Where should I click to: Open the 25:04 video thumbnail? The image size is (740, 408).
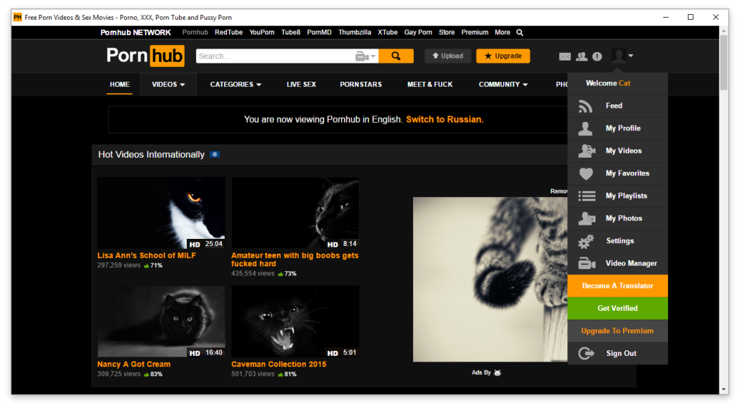pyautogui.click(x=161, y=213)
